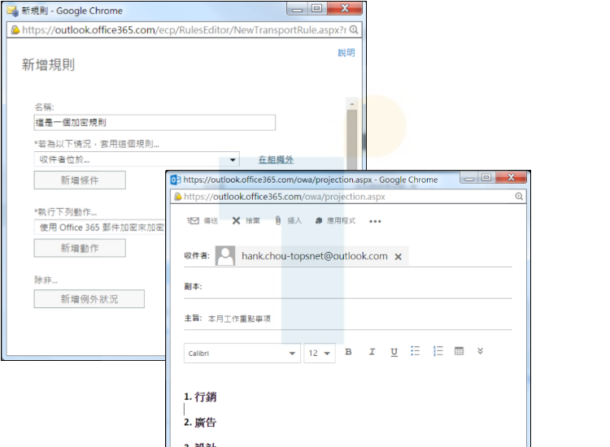Click the send mail icon in compose window
610x447 pixels.
[193, 221]
